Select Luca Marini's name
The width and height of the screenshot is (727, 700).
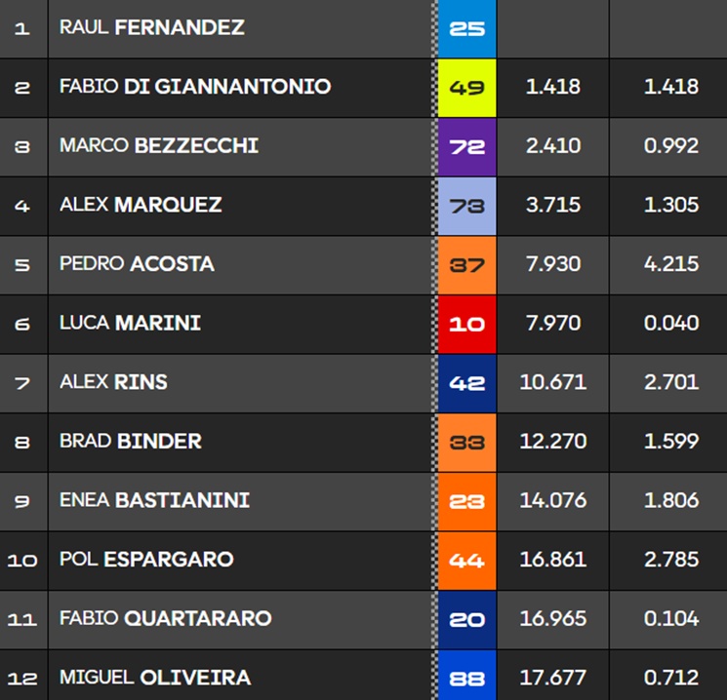(130, 323)
